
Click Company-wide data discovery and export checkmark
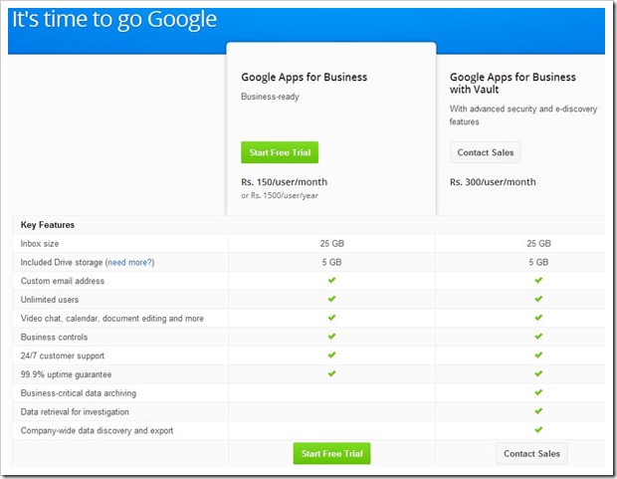point(537,429)
